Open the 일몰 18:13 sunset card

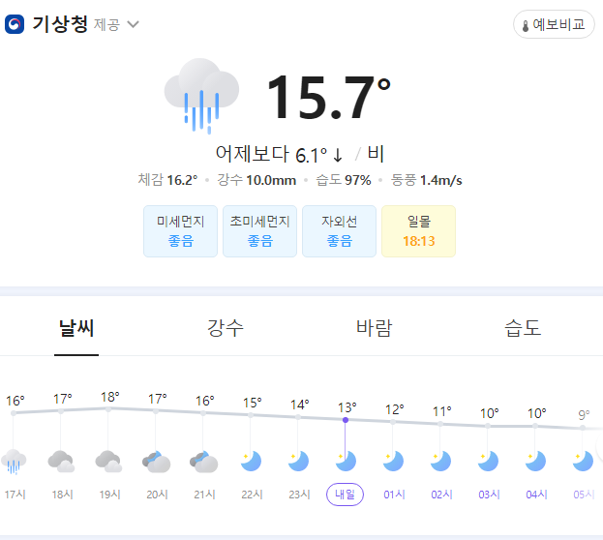pyautogui.click(x=418, y=231)
